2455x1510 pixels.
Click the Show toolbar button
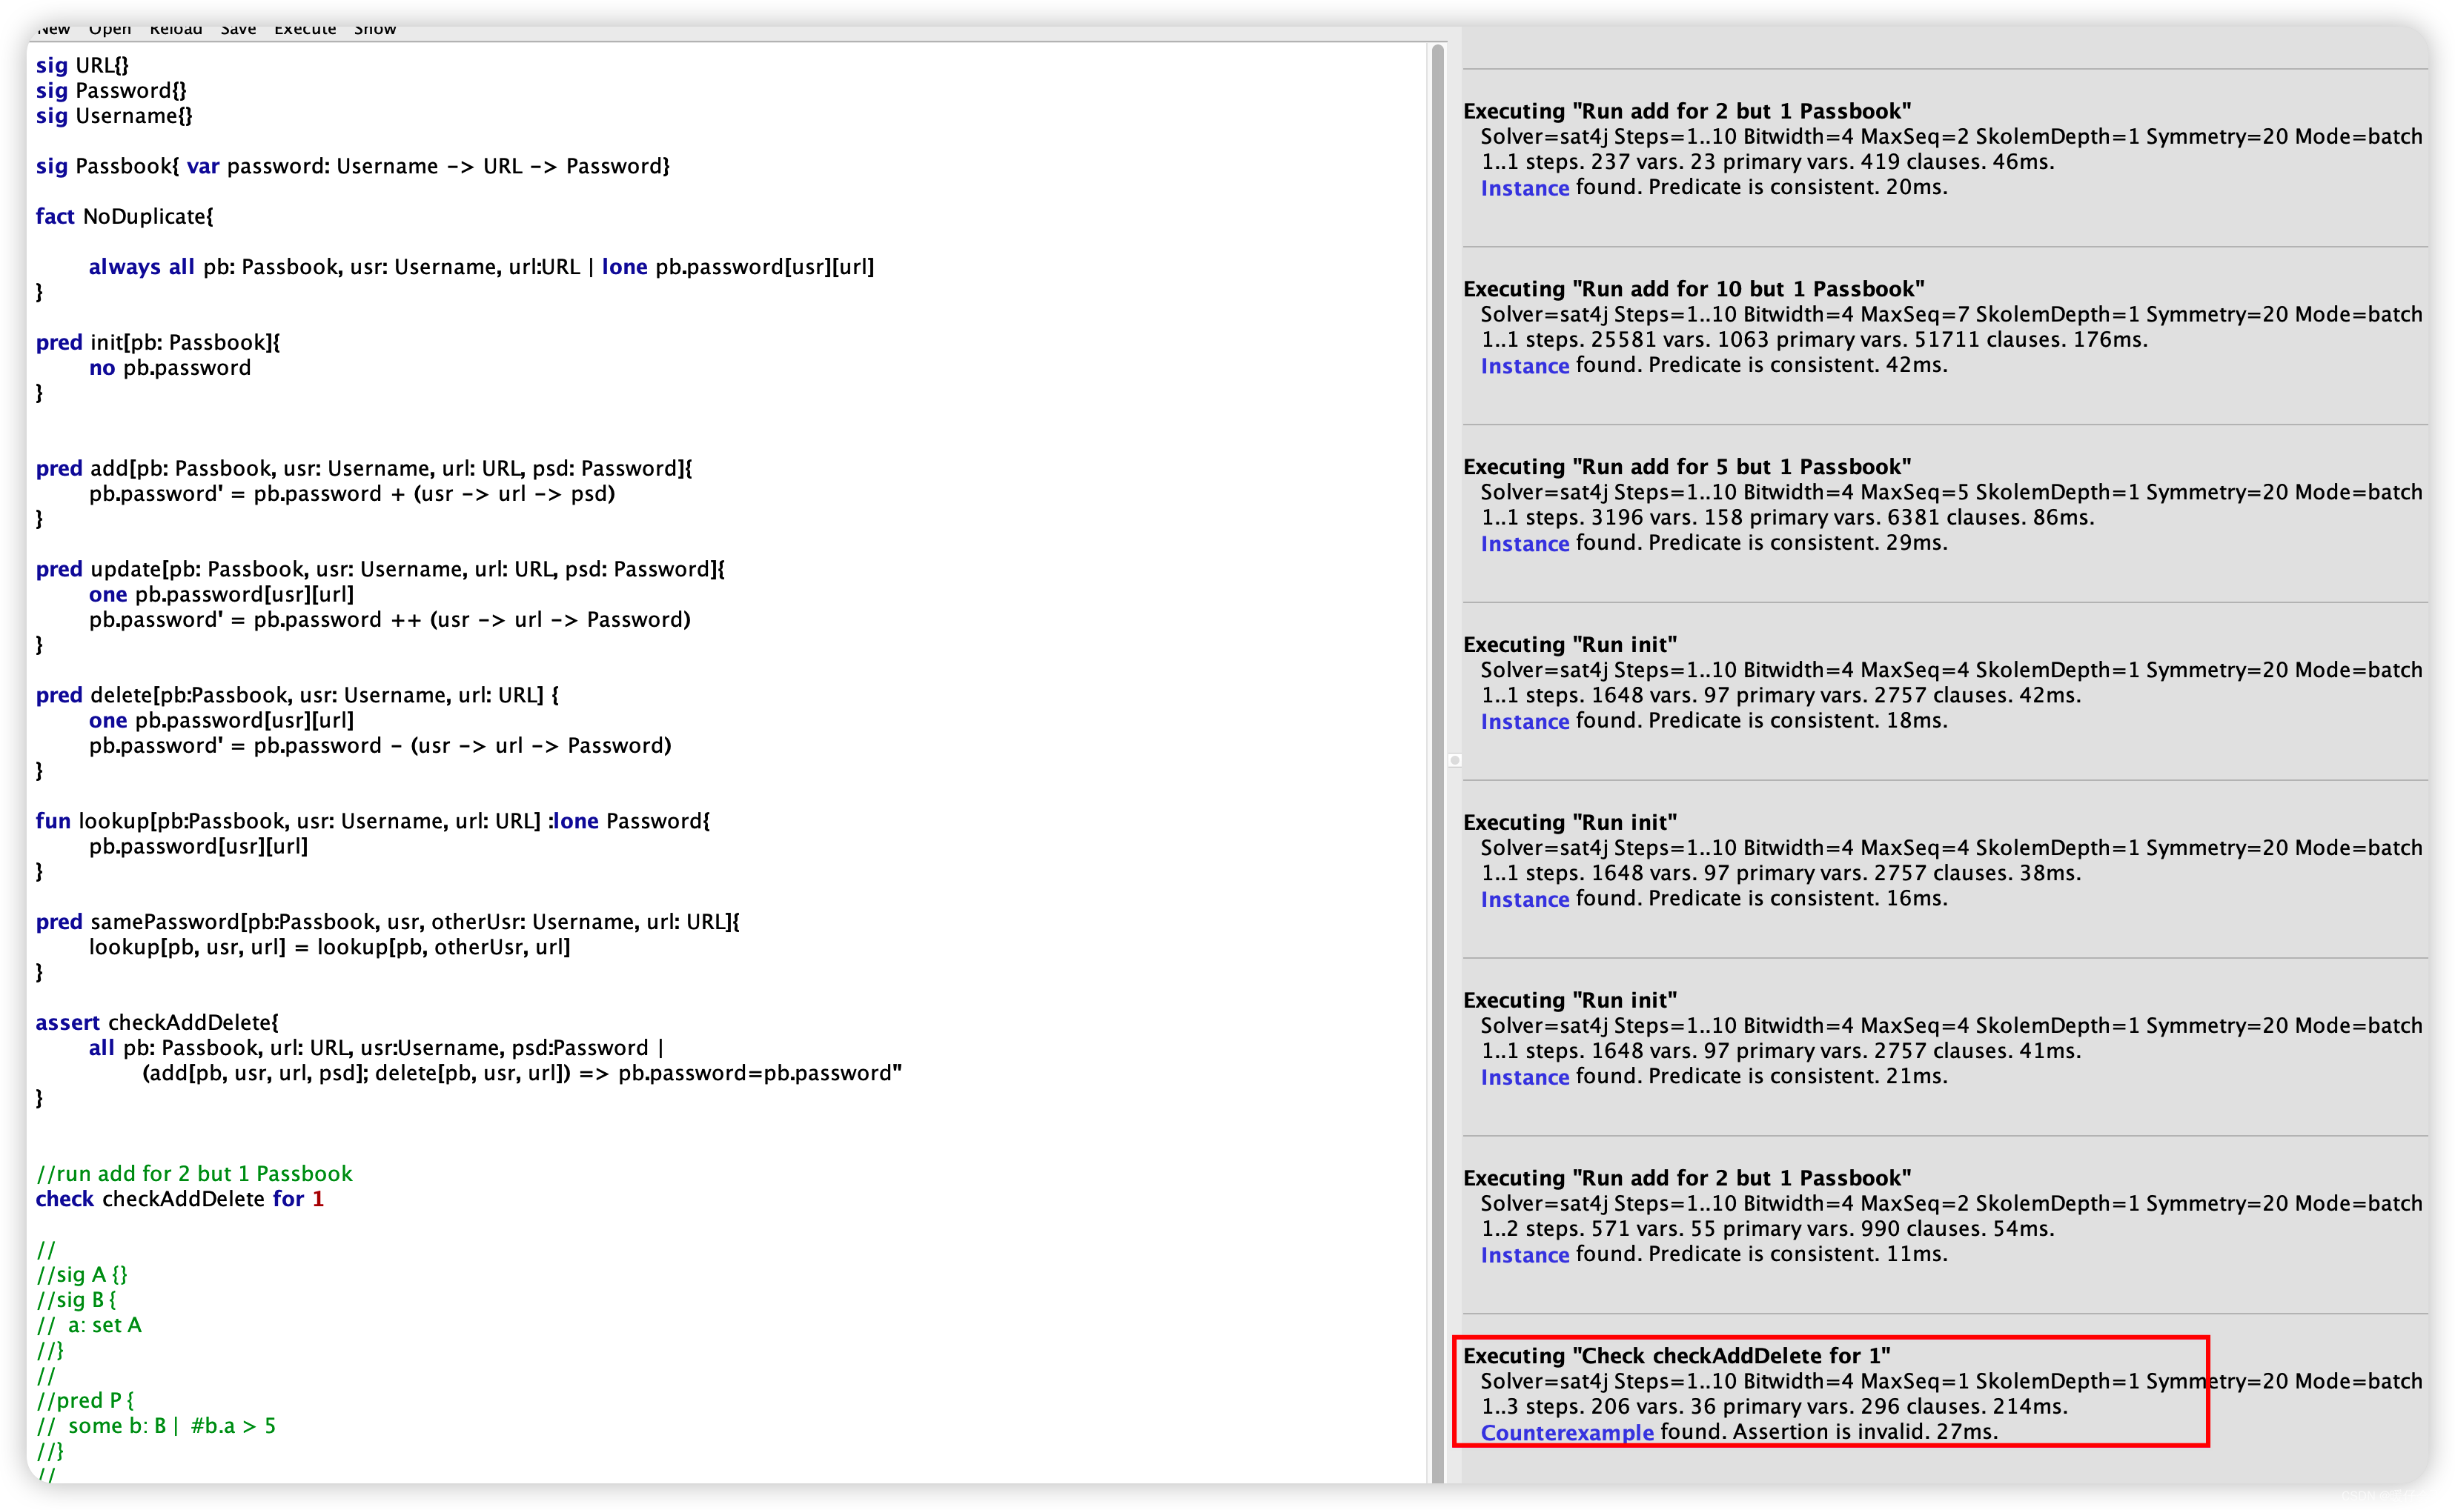[374, 29]
